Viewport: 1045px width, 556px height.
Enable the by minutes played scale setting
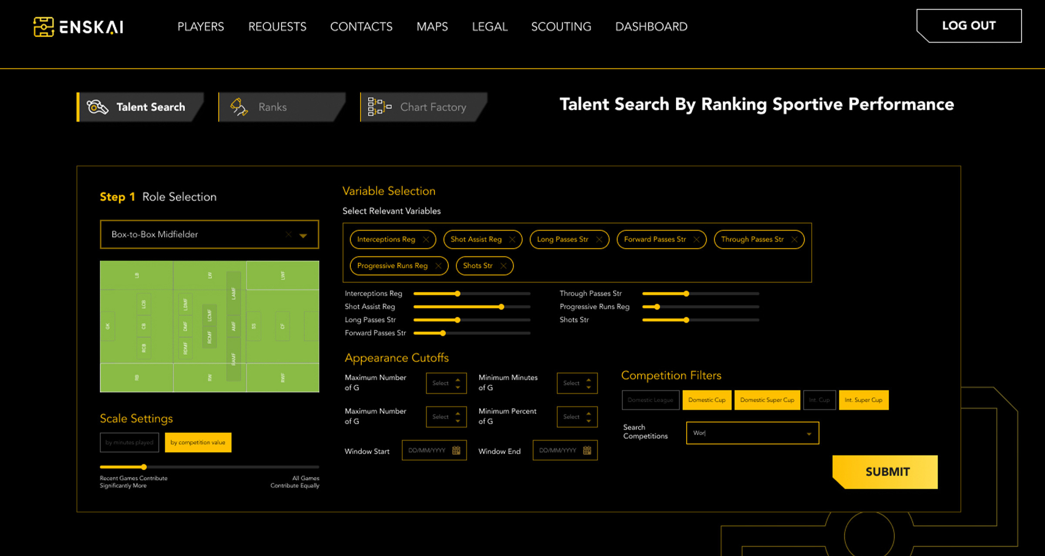[x=129, y=442]
